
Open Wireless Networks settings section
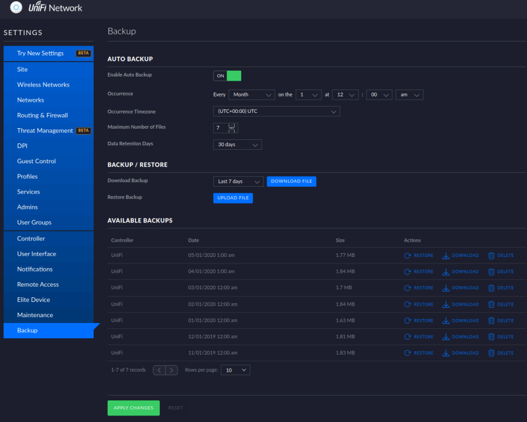pyautogui.click(x=43, y=85)
